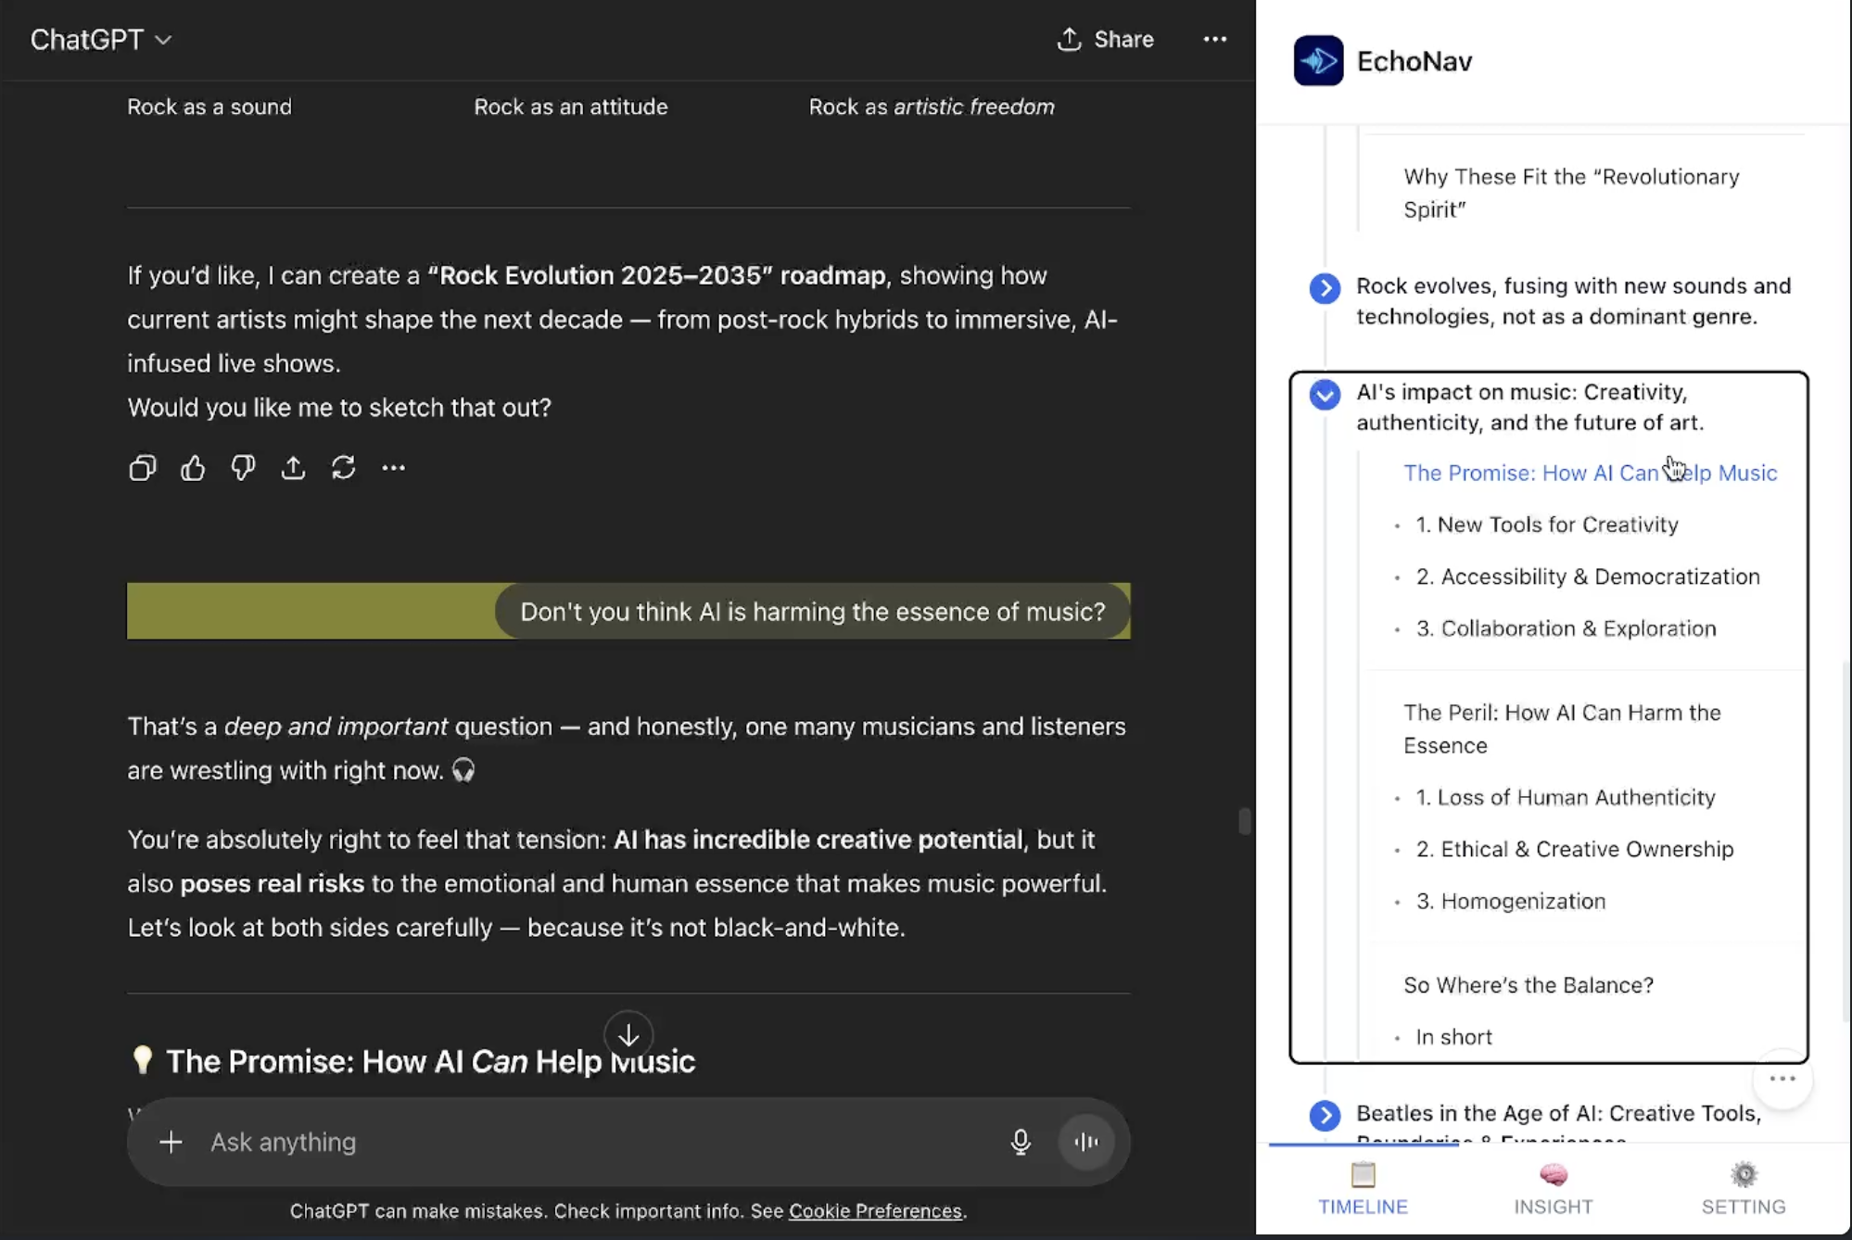1852x1240 pixels.
Task: Click the Share button
Action: [1106, 40]
